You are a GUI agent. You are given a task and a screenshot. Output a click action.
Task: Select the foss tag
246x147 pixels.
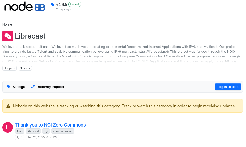(20, 131)
